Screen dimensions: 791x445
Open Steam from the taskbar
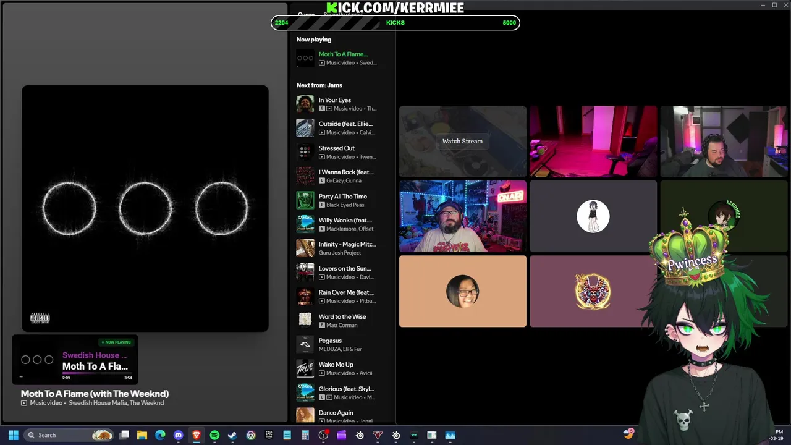pos(232,435)
